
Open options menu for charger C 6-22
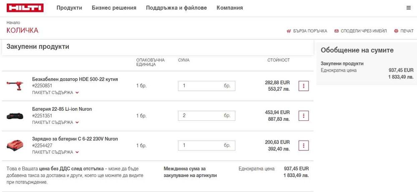304,145
